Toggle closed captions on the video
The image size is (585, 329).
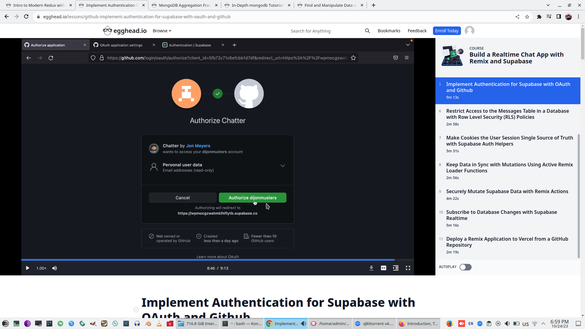[383, 268]
